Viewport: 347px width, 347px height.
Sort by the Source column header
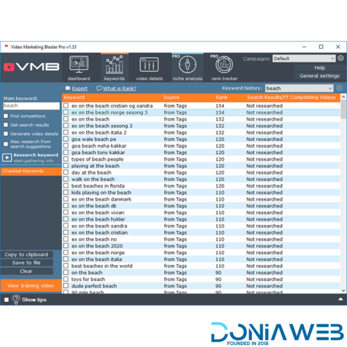(171, 97)
